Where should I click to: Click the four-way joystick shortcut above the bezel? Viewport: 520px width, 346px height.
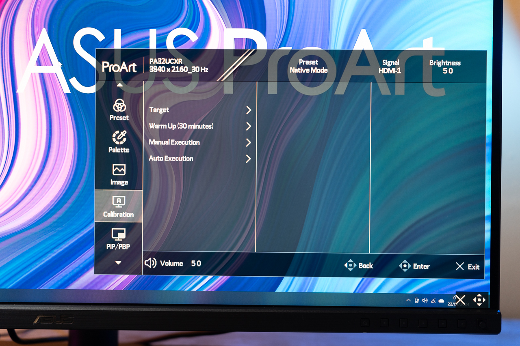(479, 300)
